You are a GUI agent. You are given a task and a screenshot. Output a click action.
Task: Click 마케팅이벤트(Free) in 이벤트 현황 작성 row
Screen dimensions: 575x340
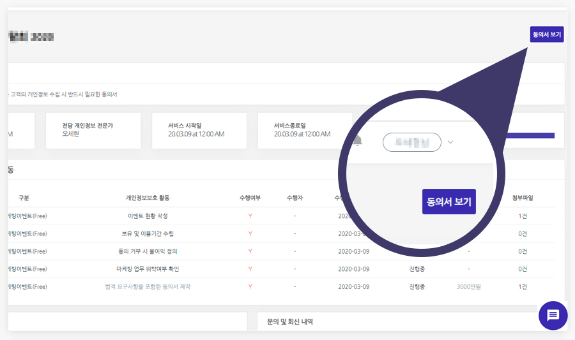point(27,216)
